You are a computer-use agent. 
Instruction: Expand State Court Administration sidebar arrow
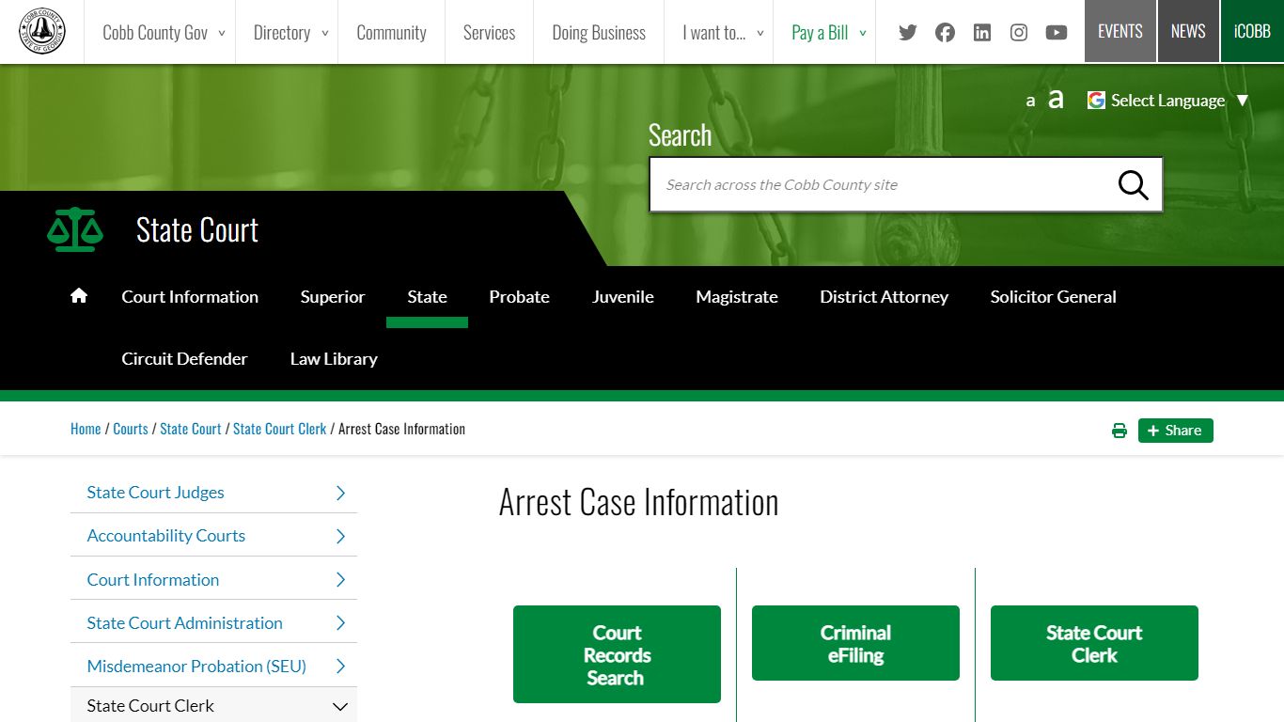coord(340,623)
